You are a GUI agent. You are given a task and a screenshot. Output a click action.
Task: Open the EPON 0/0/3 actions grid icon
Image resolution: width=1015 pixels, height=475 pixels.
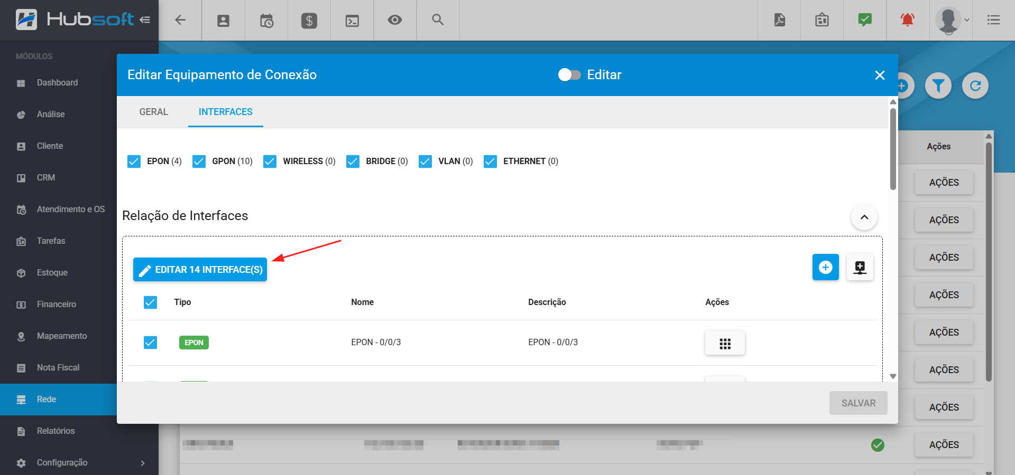click(725, 344)
